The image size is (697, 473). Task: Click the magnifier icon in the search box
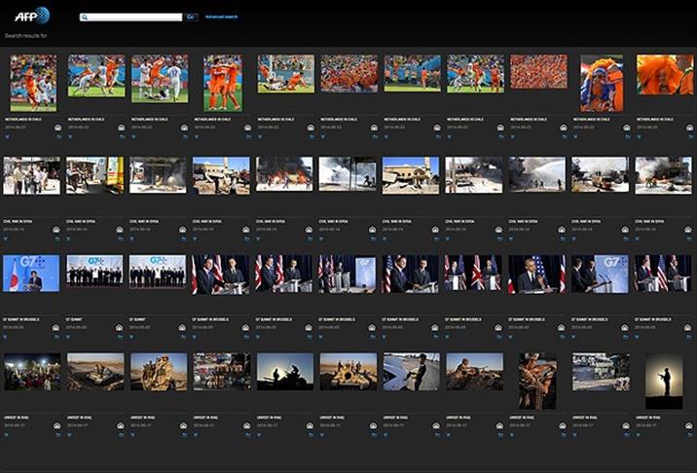click(x=86, y=18)
